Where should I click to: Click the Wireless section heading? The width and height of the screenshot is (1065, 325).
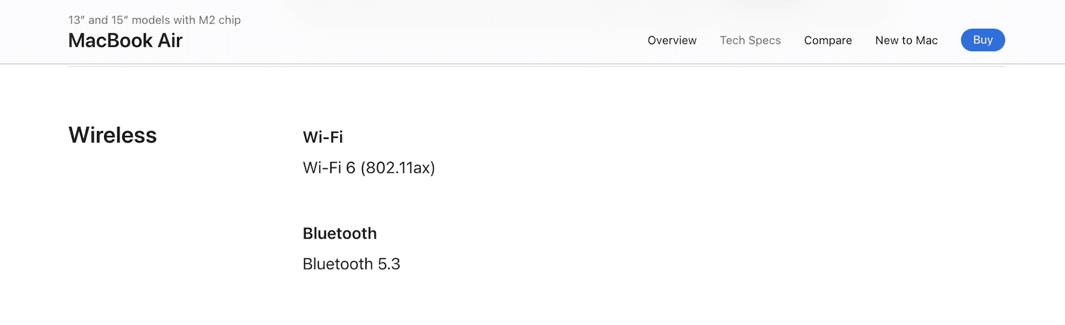coord(112,135)
